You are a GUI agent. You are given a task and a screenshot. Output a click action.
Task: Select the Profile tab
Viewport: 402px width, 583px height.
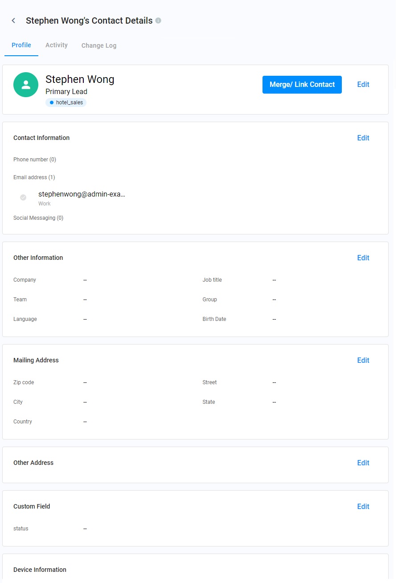point(21,45)
